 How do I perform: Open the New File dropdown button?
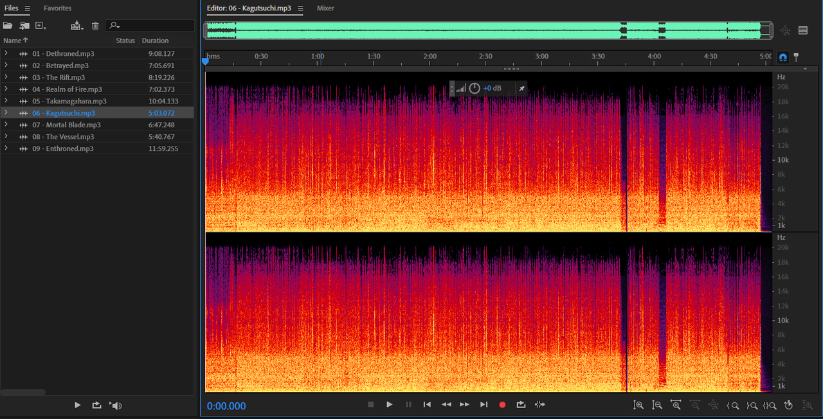pyautogui.click(x=41, y=26)
